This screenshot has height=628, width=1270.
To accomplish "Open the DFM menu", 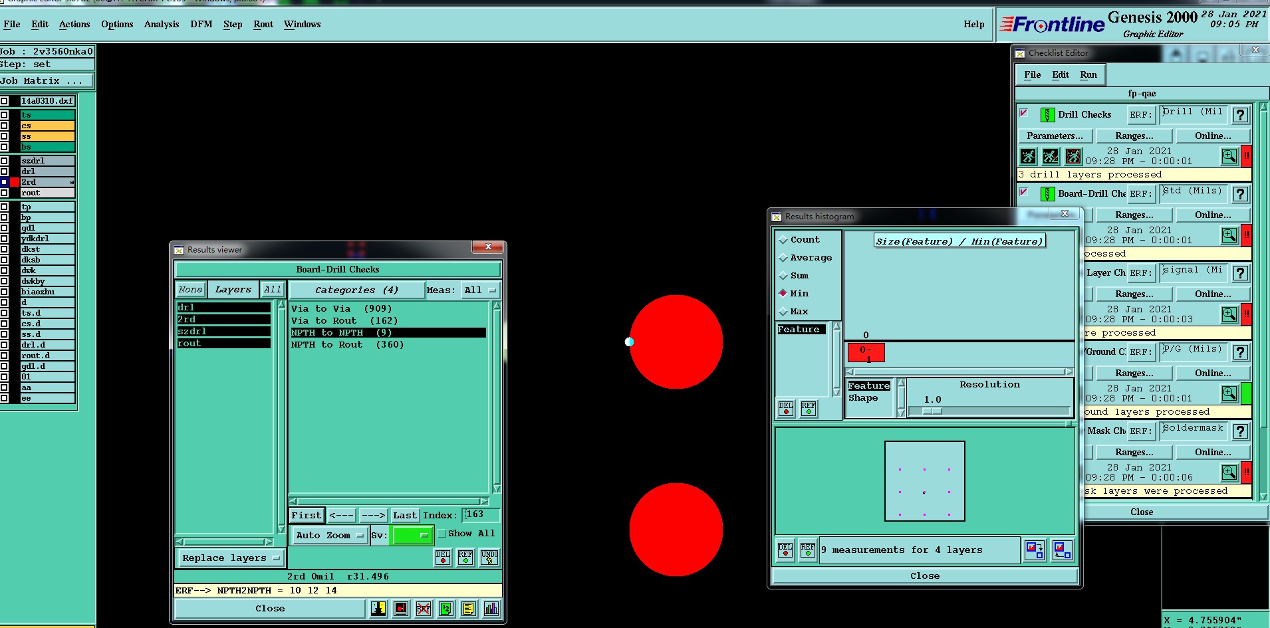I will pos(201,25).
